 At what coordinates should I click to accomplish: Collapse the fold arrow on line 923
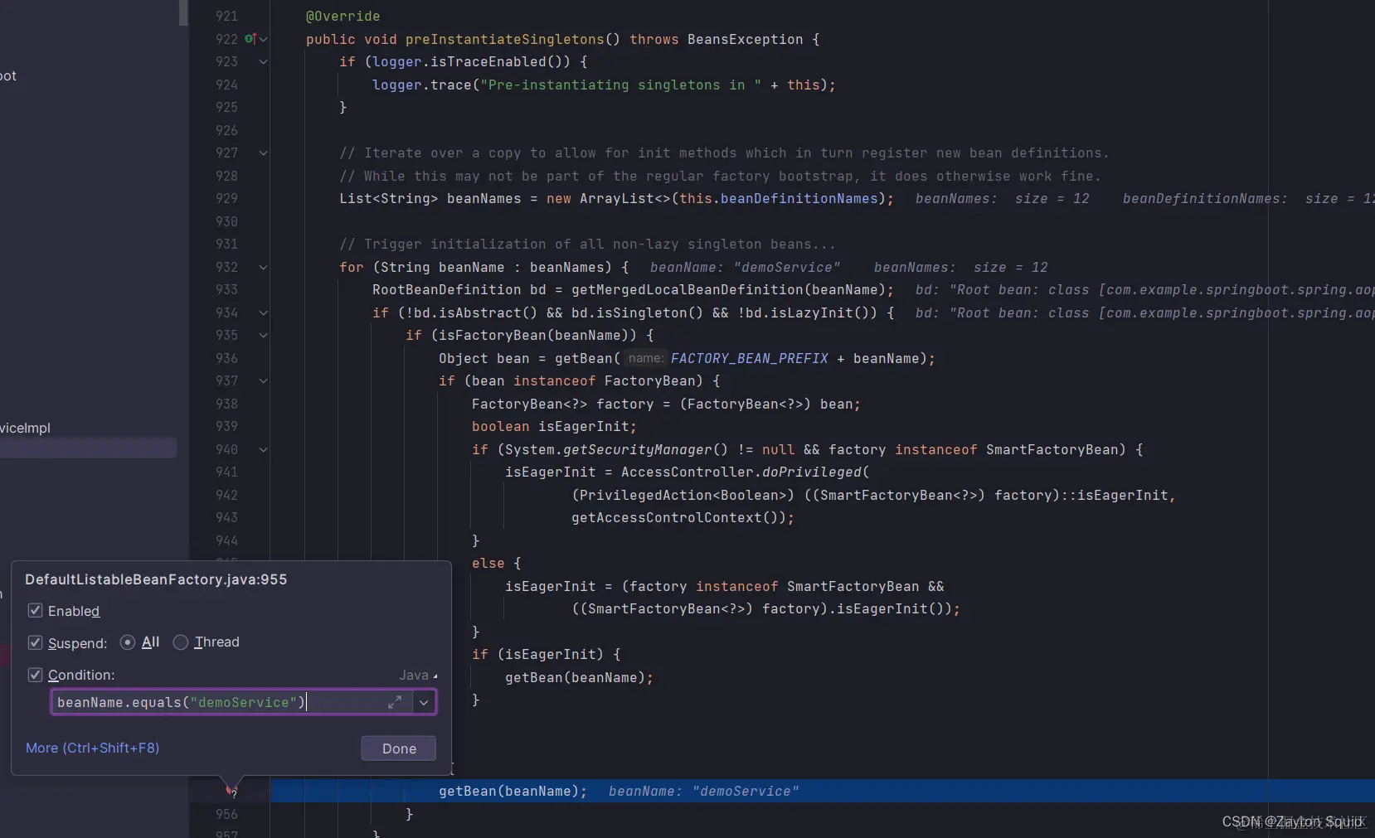263,61
